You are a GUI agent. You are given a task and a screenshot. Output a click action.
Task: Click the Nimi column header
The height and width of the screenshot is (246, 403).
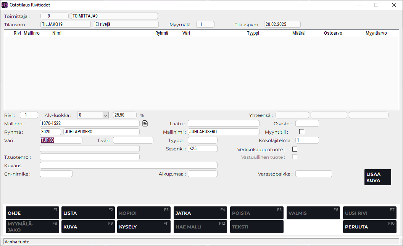[57, 33]
